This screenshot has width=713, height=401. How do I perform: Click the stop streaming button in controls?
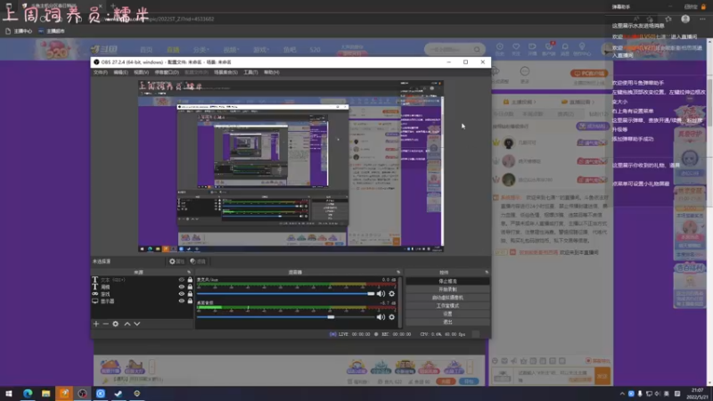tap(447, 282)
